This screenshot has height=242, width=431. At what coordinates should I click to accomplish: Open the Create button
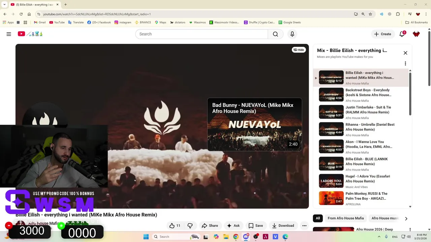pyautogui.click(x=383, y=34)
